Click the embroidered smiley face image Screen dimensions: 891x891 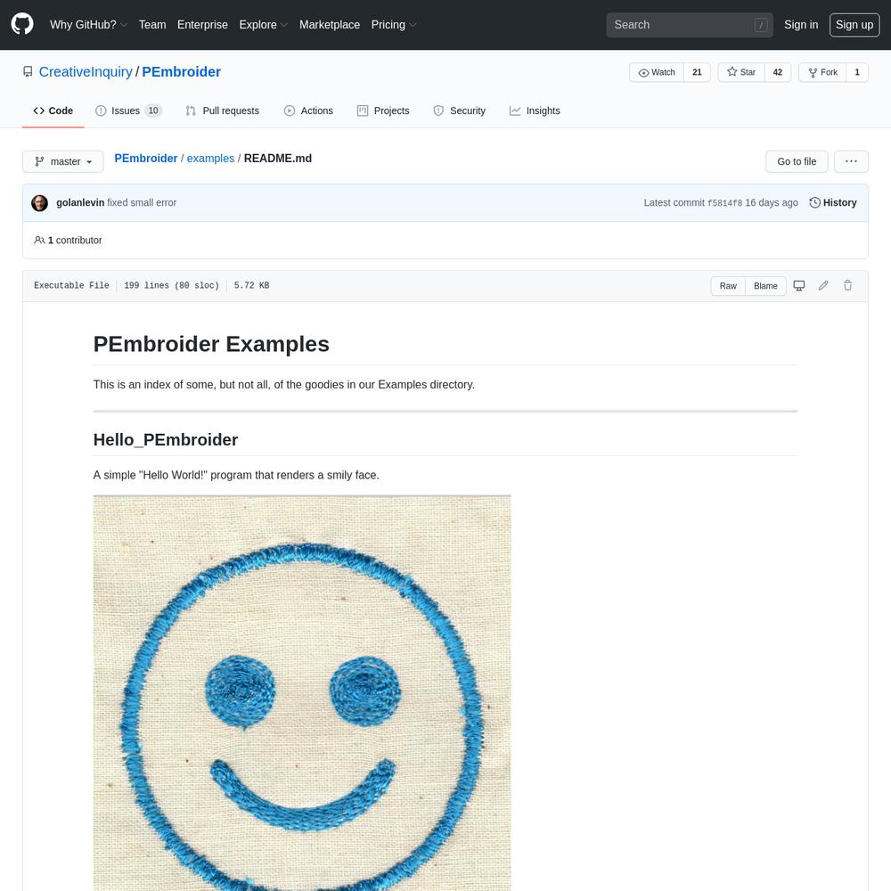[x=302, y=692]
